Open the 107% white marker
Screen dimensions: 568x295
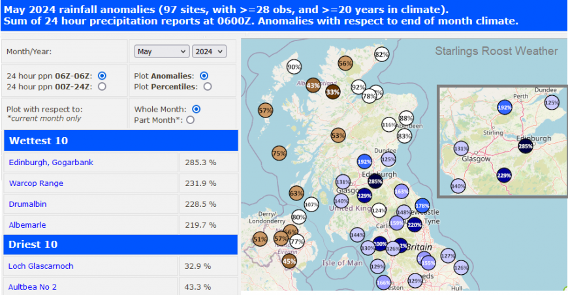pos(311,204)
